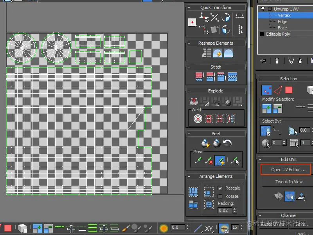313x235 pixels.
Task: Switch to Edge sub-object mode triangle icon
Action: click(278, 90)
